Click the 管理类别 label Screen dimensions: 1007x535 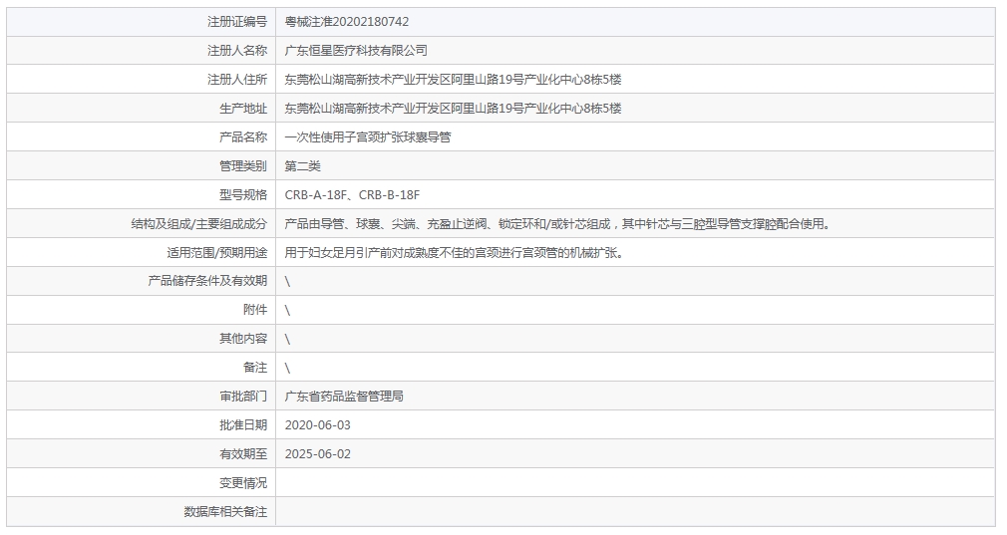(242, 166)
